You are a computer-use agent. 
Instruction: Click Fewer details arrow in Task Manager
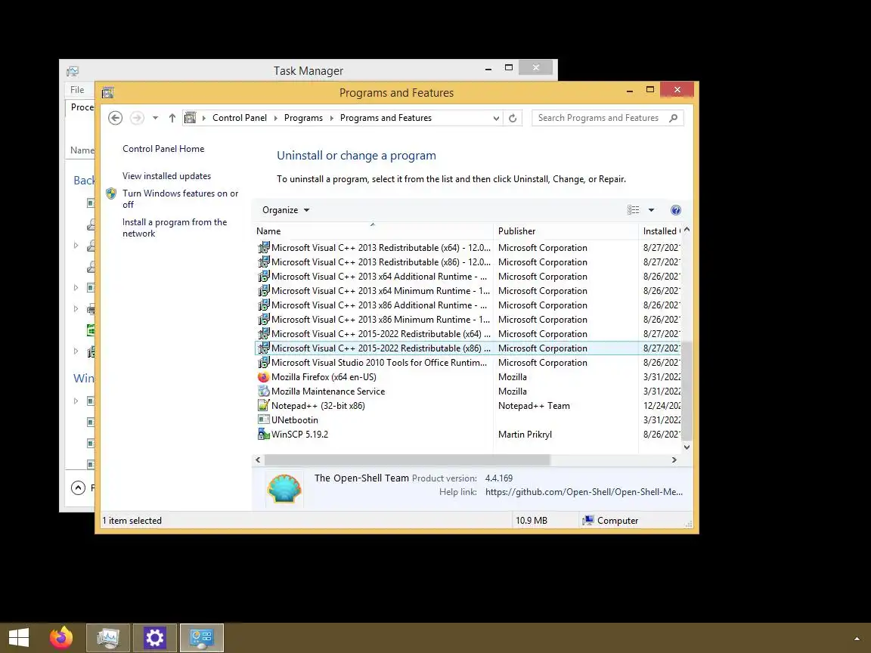click(x=79, y=487)
